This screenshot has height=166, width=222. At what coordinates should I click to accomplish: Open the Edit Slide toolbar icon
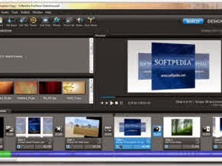45,21
